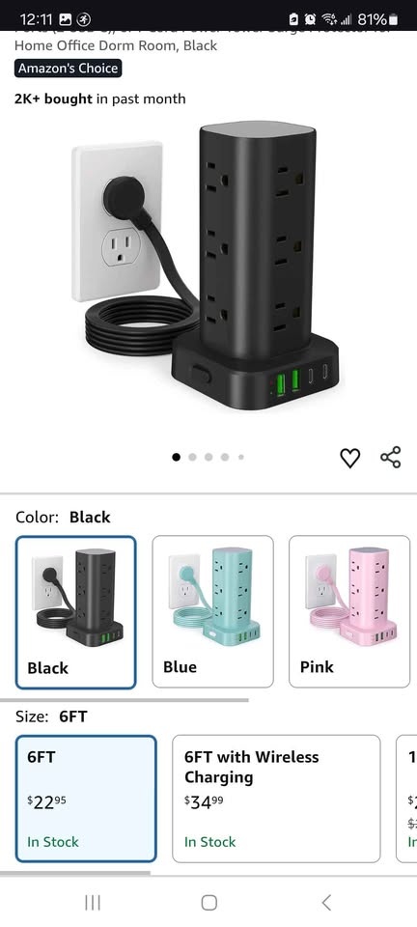The height and width of the screenshot is (927, 417).
Task: Tap the Android home navigation icon
Action: 208,902
